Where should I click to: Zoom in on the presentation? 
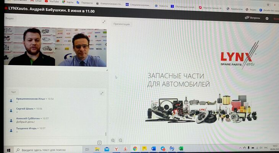pos(113,140)
